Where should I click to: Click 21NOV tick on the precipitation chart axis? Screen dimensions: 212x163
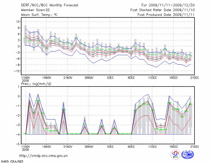pyautogui.click(x=68, y=147)
